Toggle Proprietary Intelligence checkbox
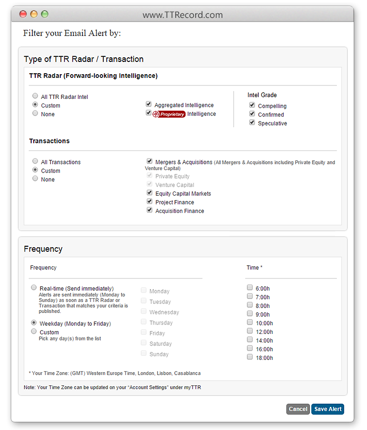367x430 pixels. click(x=148, y=113)
